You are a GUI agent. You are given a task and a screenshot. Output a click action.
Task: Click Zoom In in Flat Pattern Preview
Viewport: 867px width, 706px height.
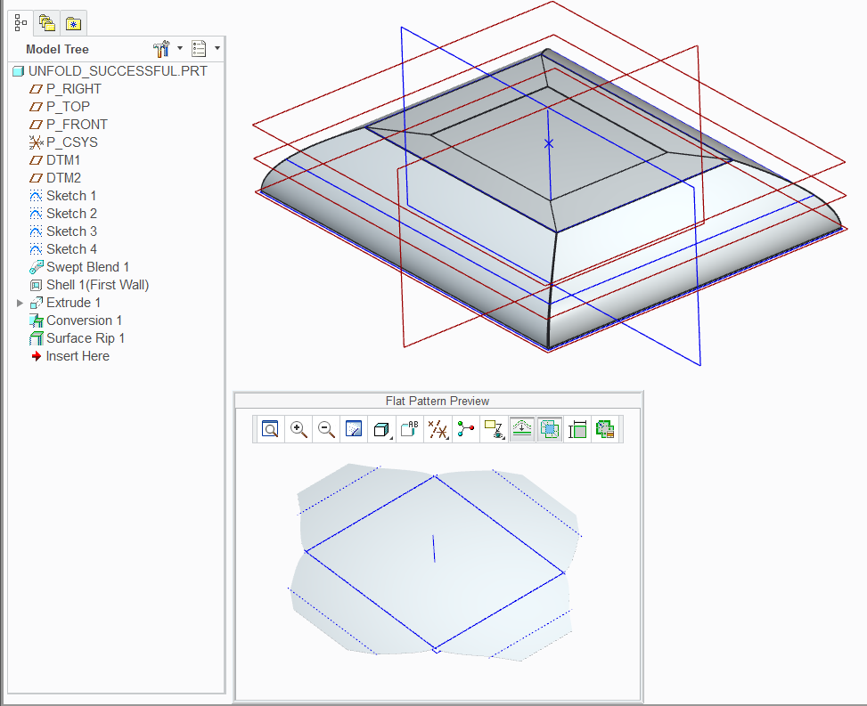(x=299, y=429)
